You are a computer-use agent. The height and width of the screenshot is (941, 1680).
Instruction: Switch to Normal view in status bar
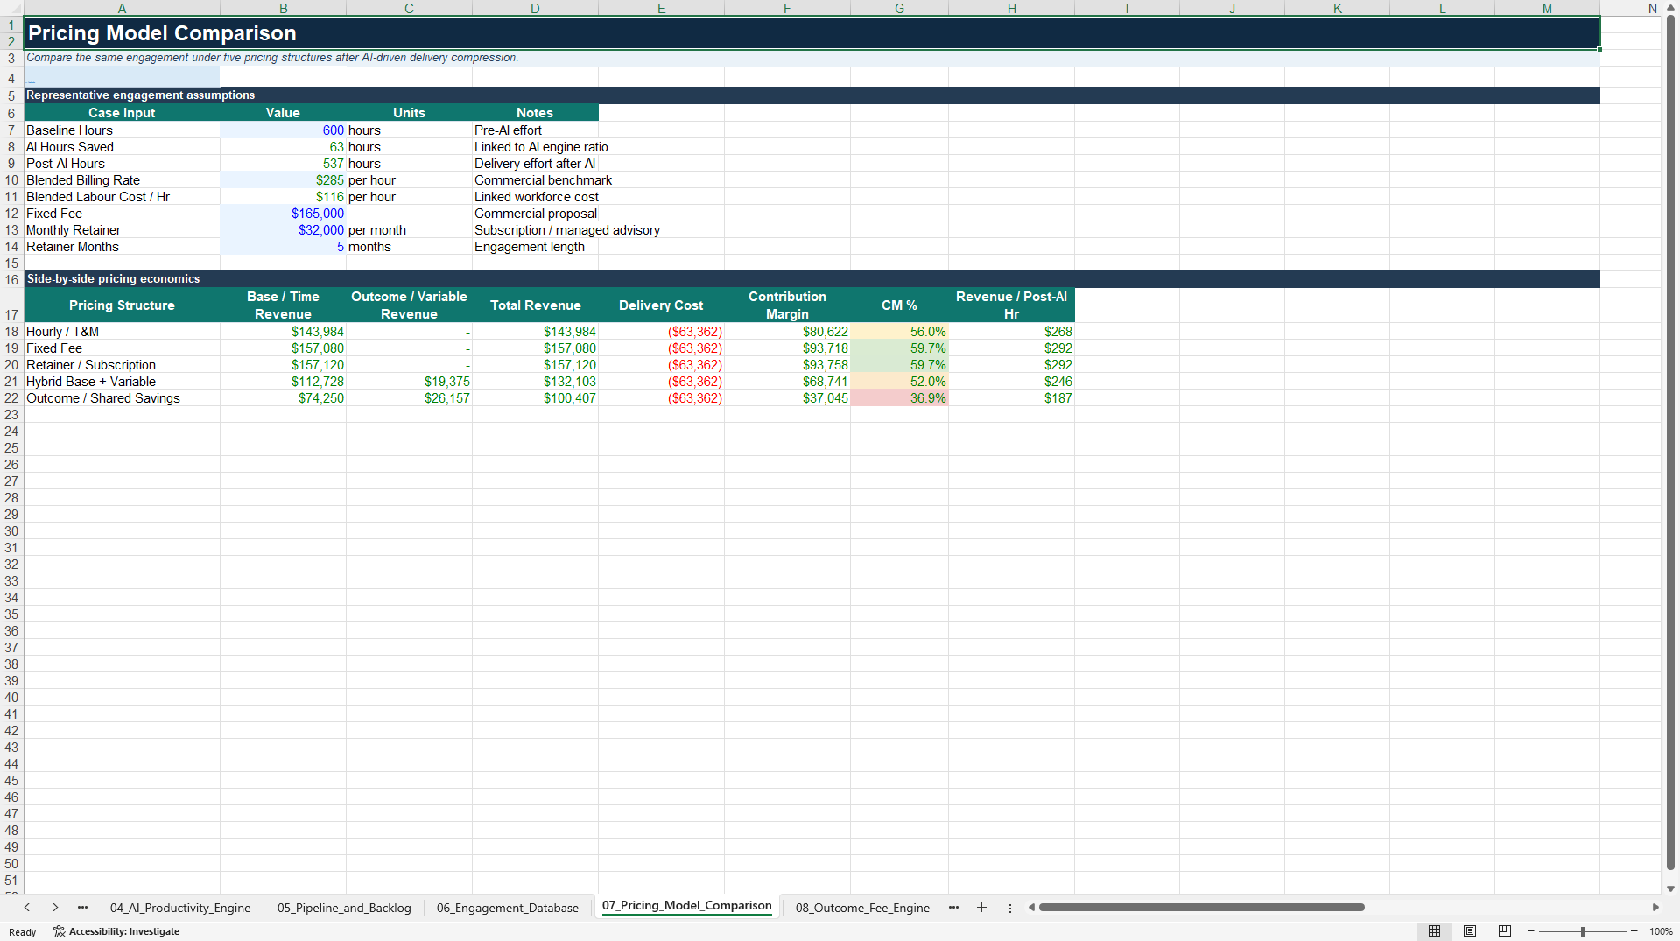(1434, 931)
